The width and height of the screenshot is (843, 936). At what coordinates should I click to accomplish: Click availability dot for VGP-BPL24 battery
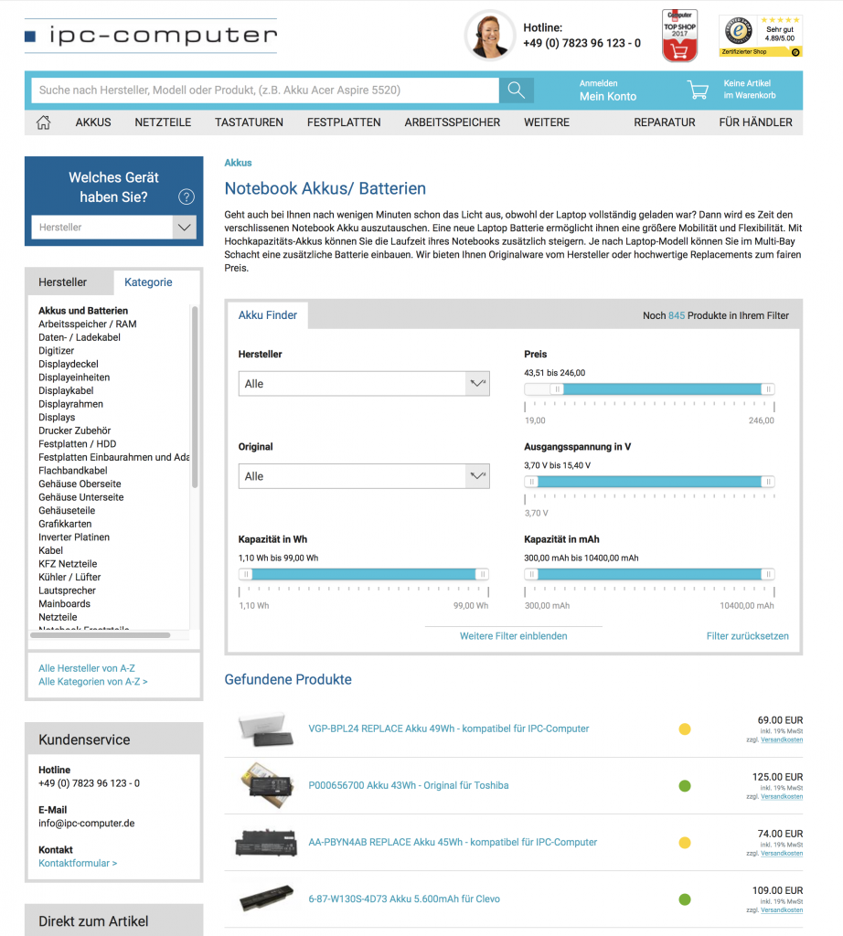coord(685,729)
